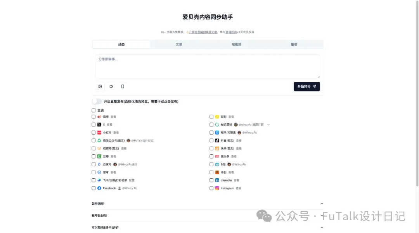
Task: Click the page vertical scrollbar
Action: tap(417, 93)
